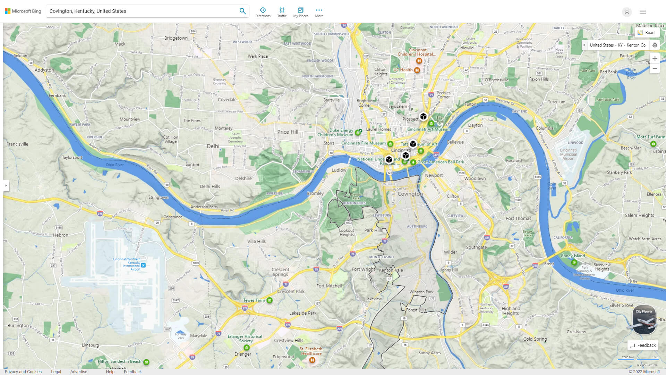Open the hamburger menu
Screen dimensions: 666x375
[642, 12]
